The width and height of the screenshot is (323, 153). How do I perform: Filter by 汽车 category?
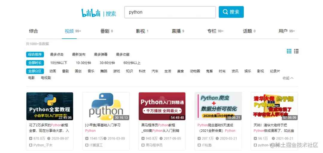(155, 71)
